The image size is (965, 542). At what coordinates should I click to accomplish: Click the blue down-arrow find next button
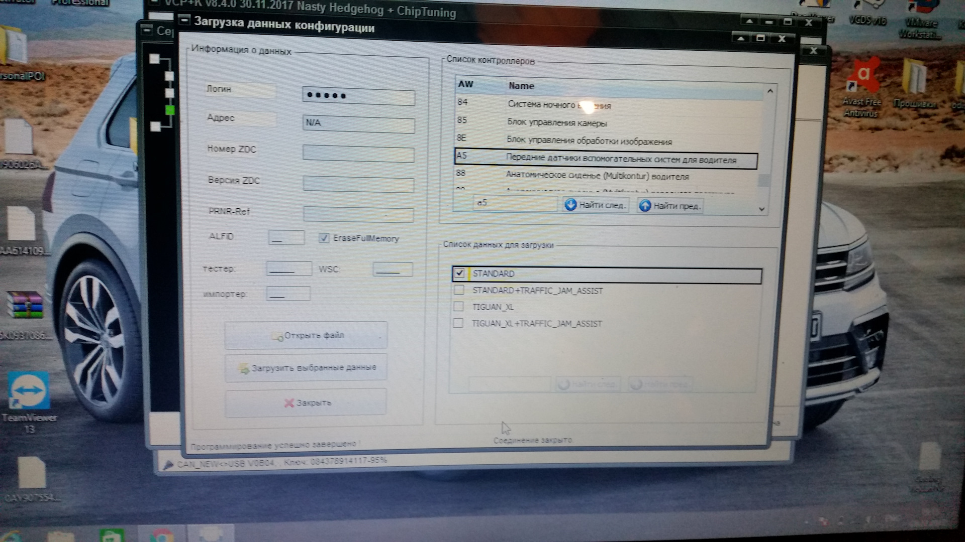coord(596,205)
